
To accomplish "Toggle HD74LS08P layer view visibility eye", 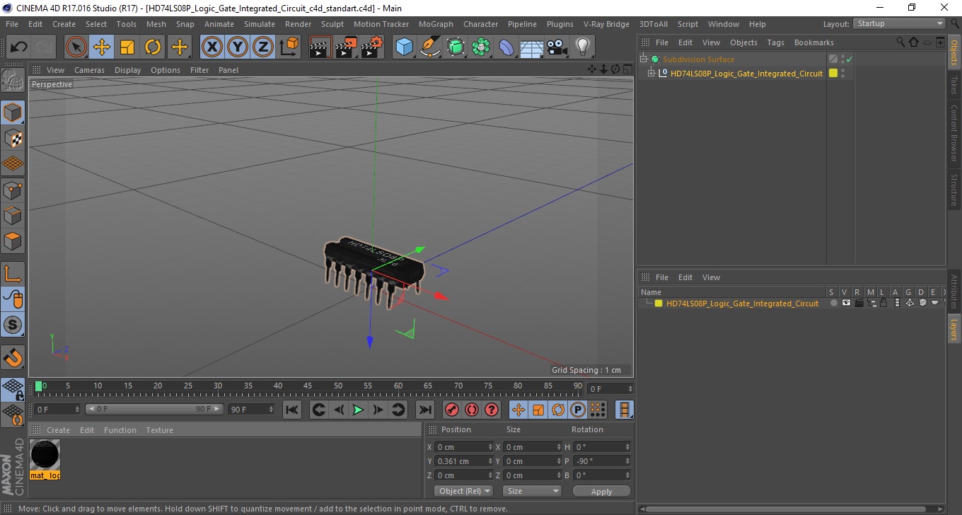I will 846,303.
